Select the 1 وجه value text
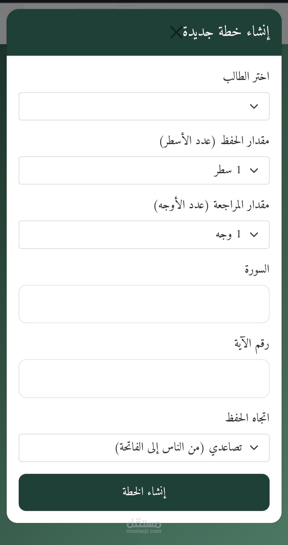The image size is (288, 545). point(228,235)
